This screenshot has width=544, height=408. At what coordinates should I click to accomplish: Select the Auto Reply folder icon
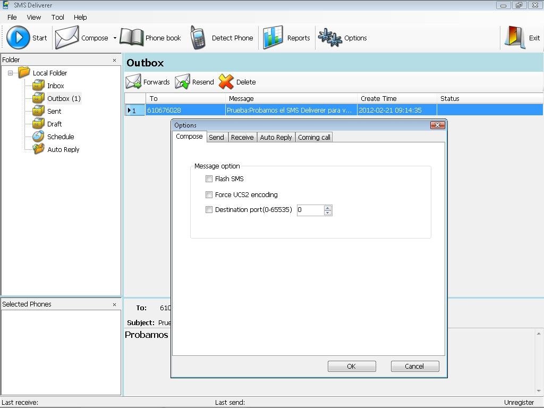38,149
